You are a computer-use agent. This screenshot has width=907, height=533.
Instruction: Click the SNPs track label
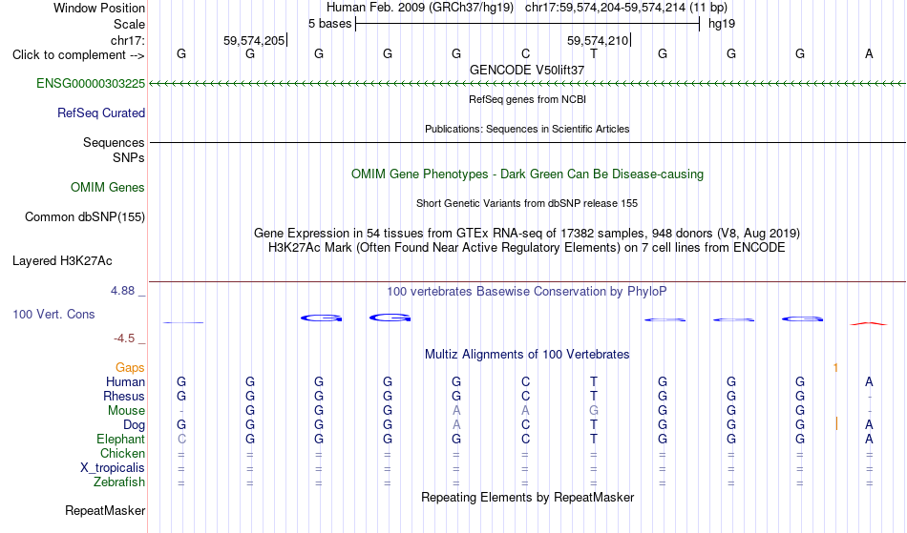click(x=129, y=157)
